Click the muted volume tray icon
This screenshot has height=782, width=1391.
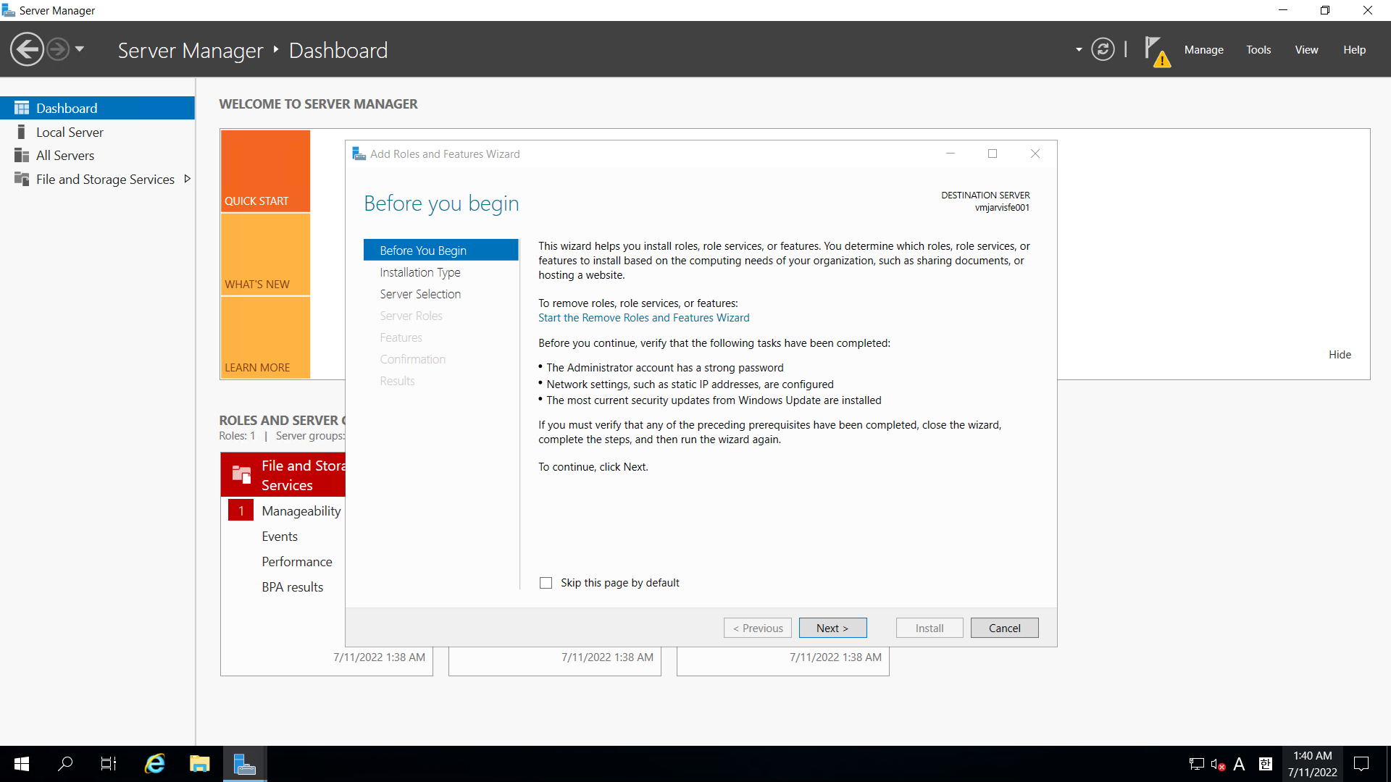(1217, 764)
